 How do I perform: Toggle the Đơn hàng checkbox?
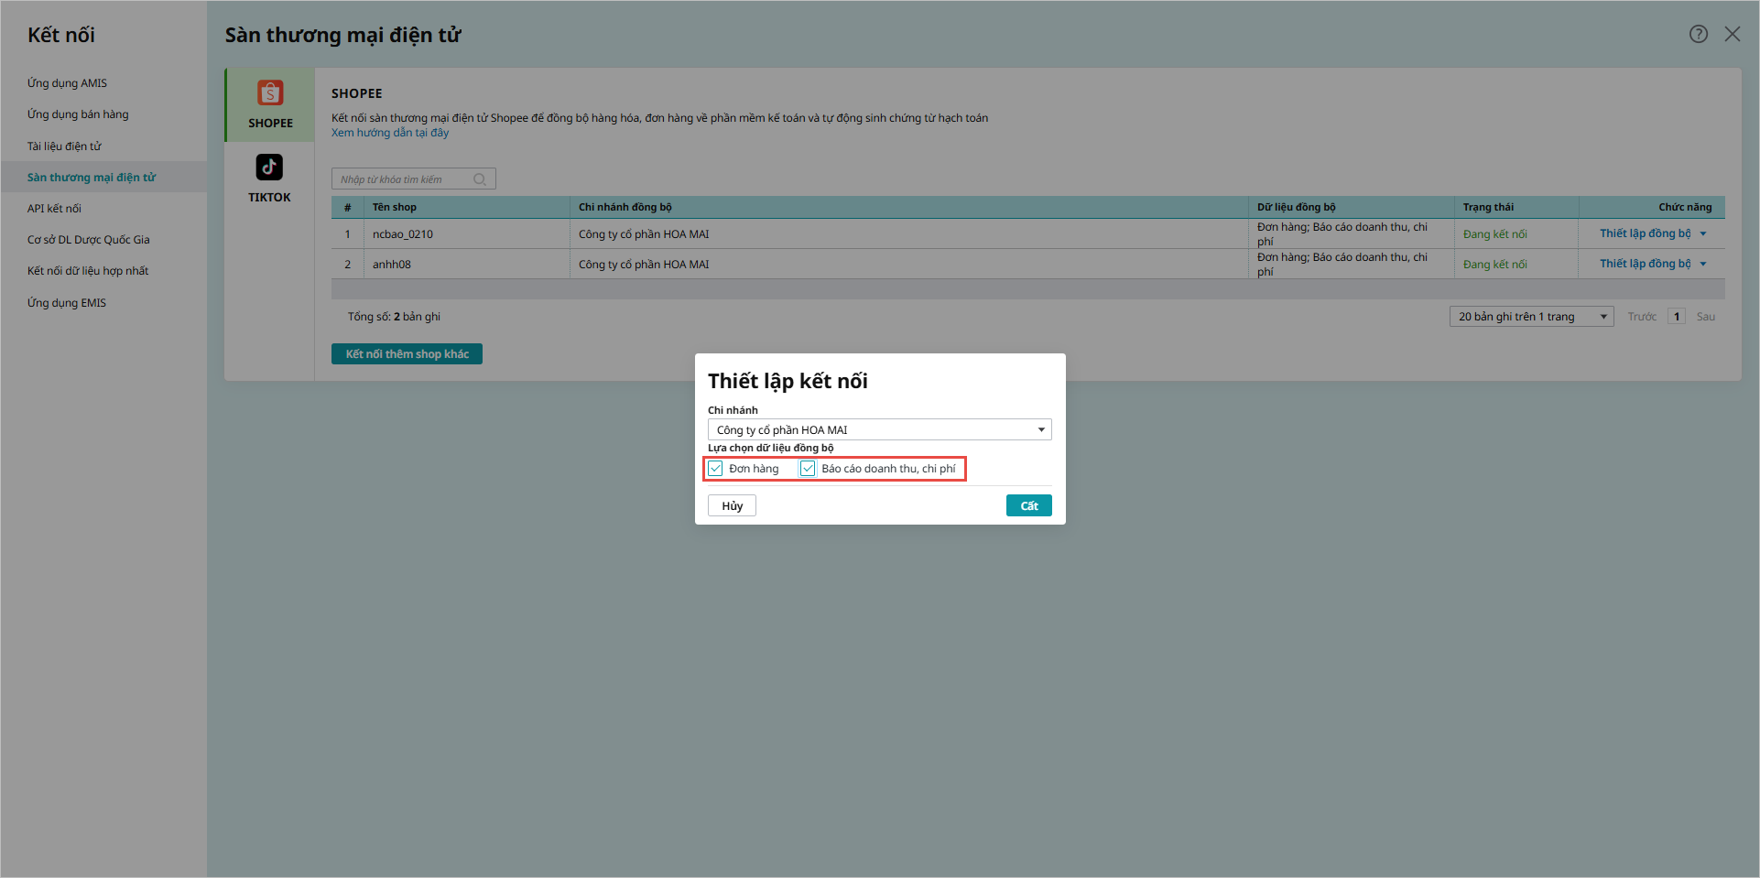[x=716, y=469]
